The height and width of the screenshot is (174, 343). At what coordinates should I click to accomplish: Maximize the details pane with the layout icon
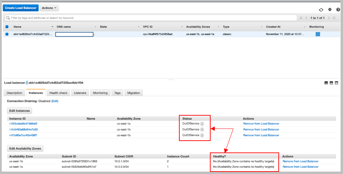point(336,83)
